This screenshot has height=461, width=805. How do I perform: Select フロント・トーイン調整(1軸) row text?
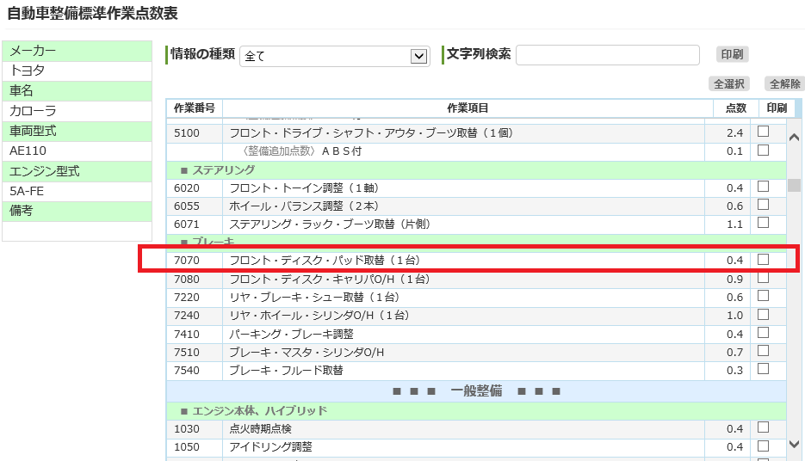pos(304,188)
